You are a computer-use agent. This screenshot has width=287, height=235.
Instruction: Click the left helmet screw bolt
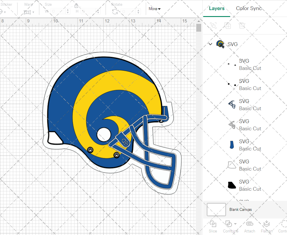pyautogui.click(x=90, y=150)
